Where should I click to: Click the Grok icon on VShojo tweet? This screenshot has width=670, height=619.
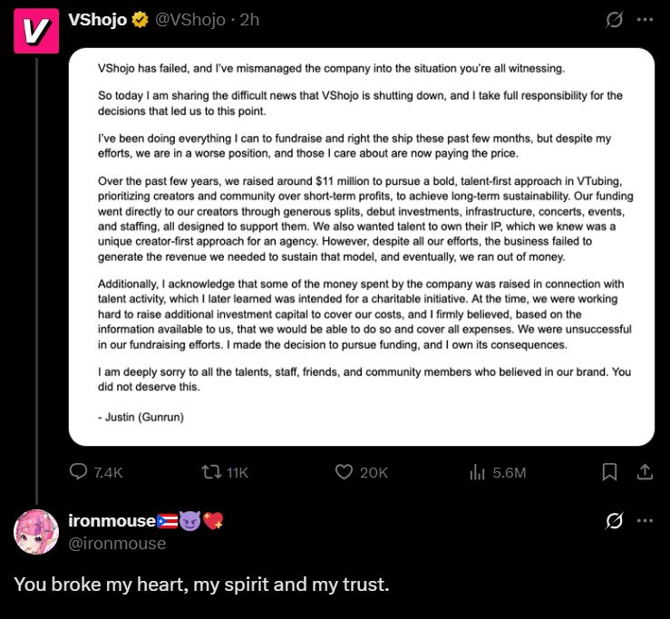614,19
